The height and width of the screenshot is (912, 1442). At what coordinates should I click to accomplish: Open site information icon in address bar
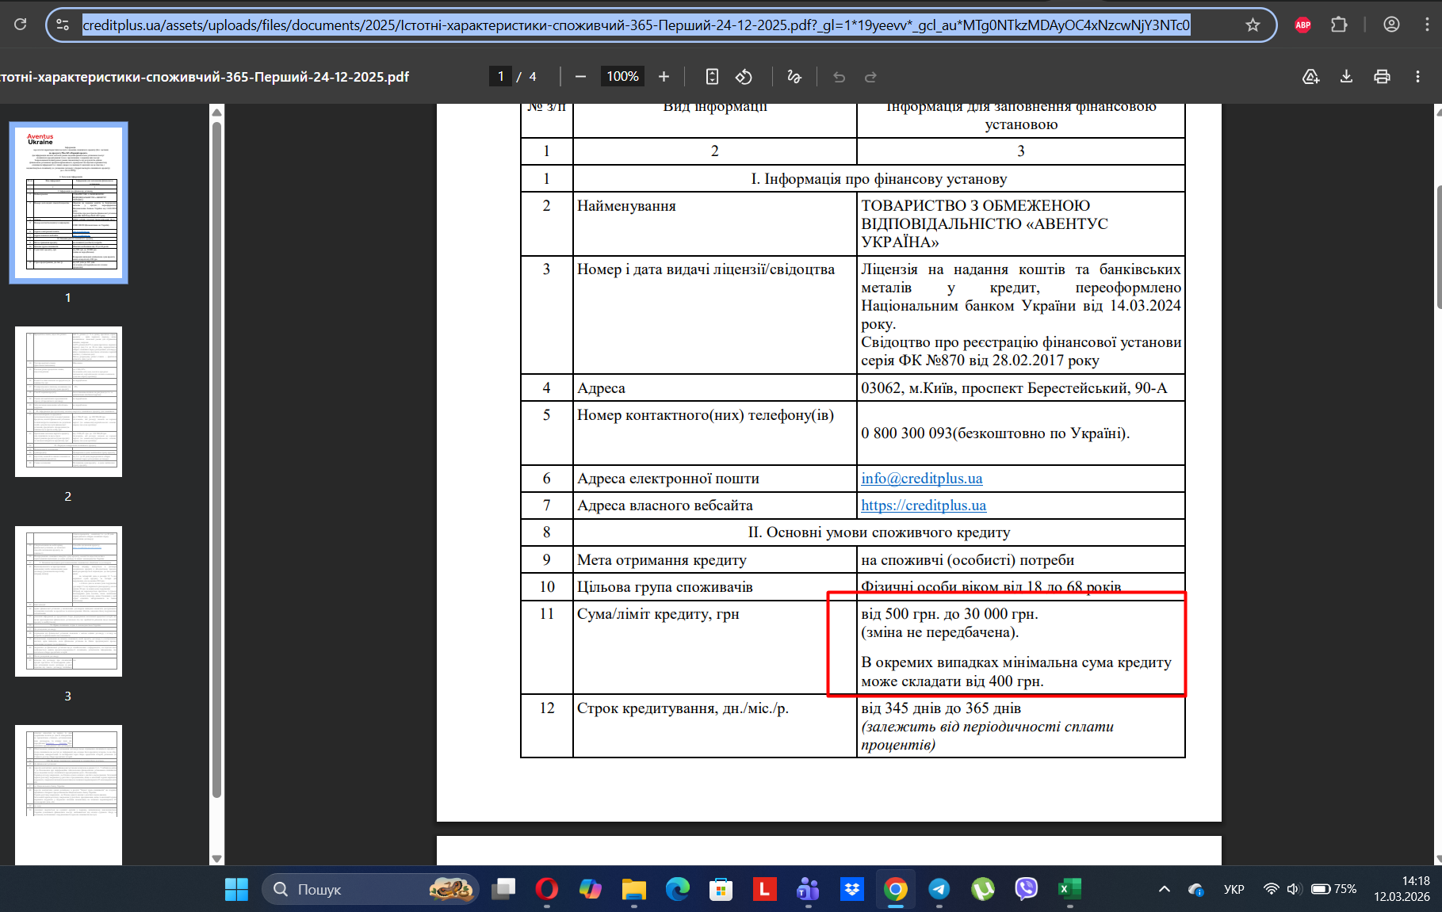click(63, 25)
